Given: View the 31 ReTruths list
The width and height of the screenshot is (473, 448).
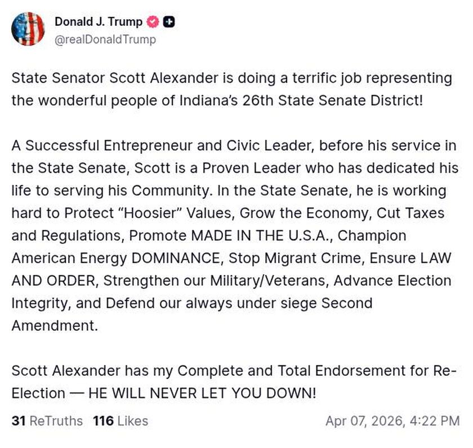Looking at the screenshot, I should 47,420.
